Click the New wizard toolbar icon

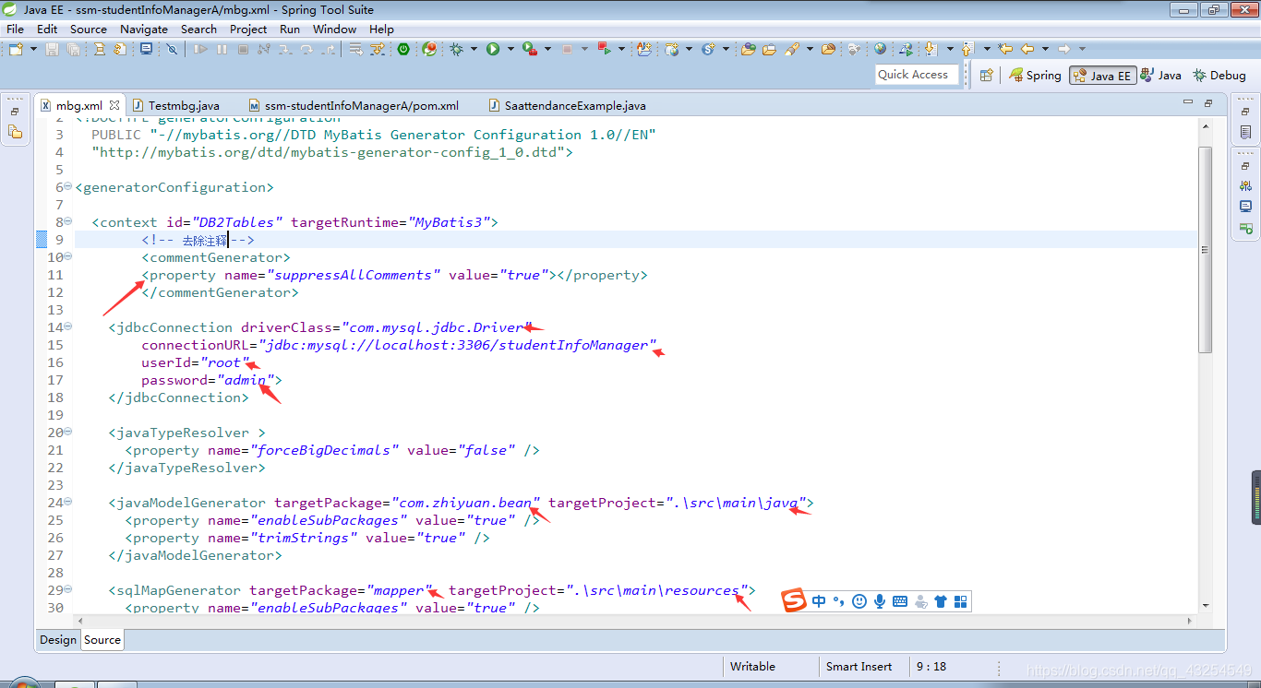16,49
